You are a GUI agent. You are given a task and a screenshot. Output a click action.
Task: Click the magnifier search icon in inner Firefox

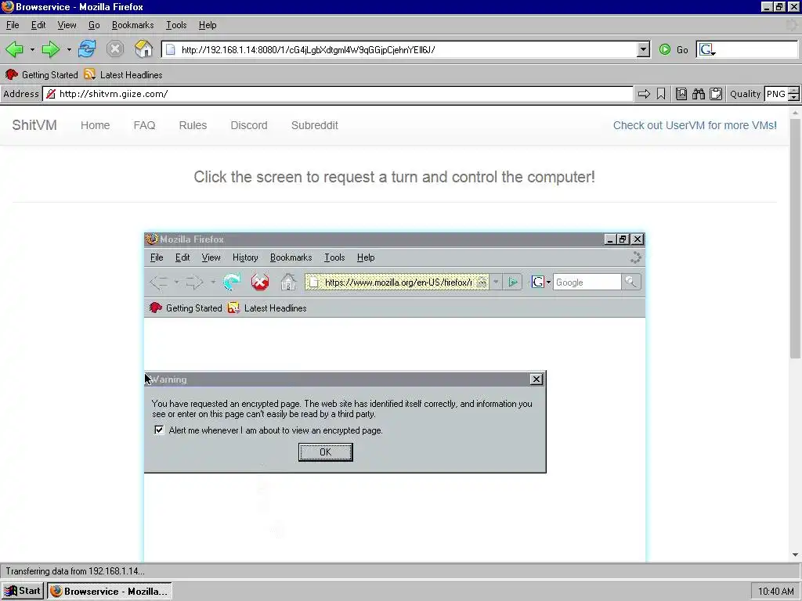(x=630, y=282)
